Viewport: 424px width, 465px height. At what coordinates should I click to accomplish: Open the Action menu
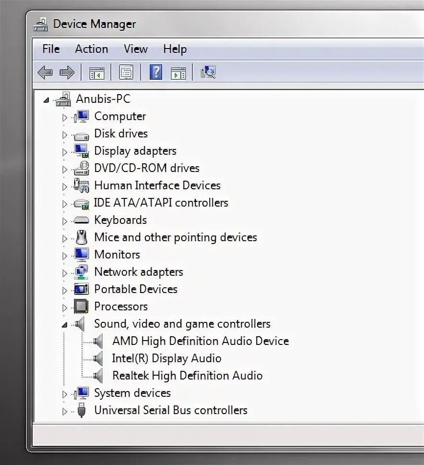tap(92, 49)
